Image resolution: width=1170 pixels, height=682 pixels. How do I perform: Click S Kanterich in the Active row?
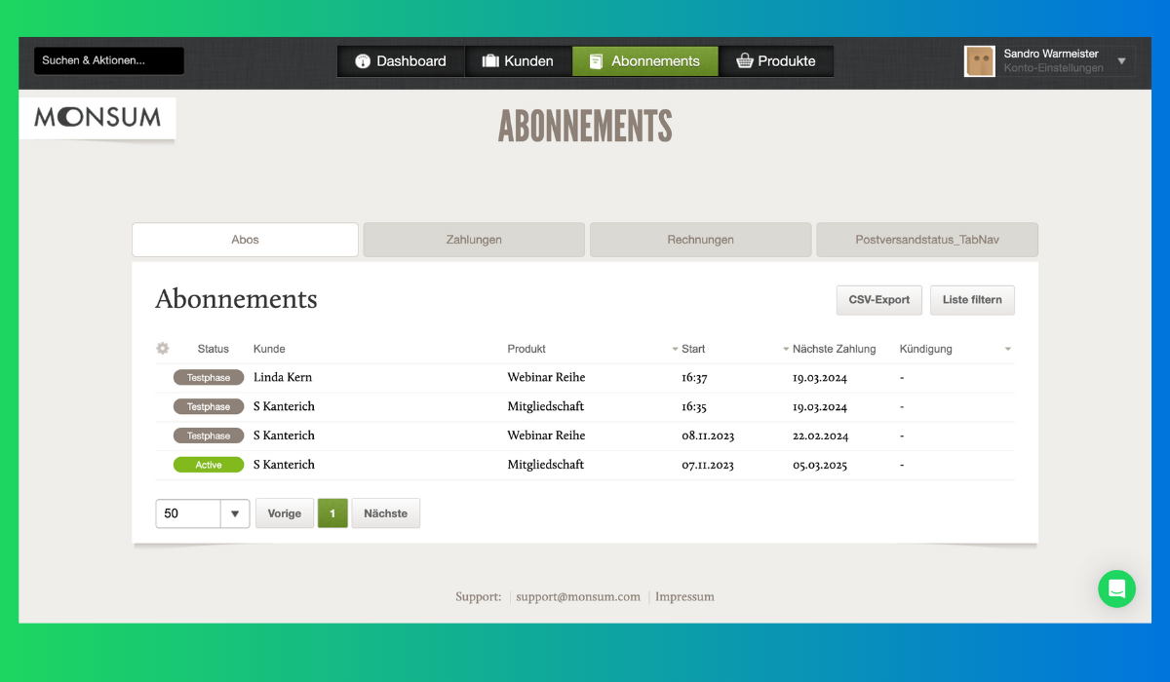tap(284, 465)
